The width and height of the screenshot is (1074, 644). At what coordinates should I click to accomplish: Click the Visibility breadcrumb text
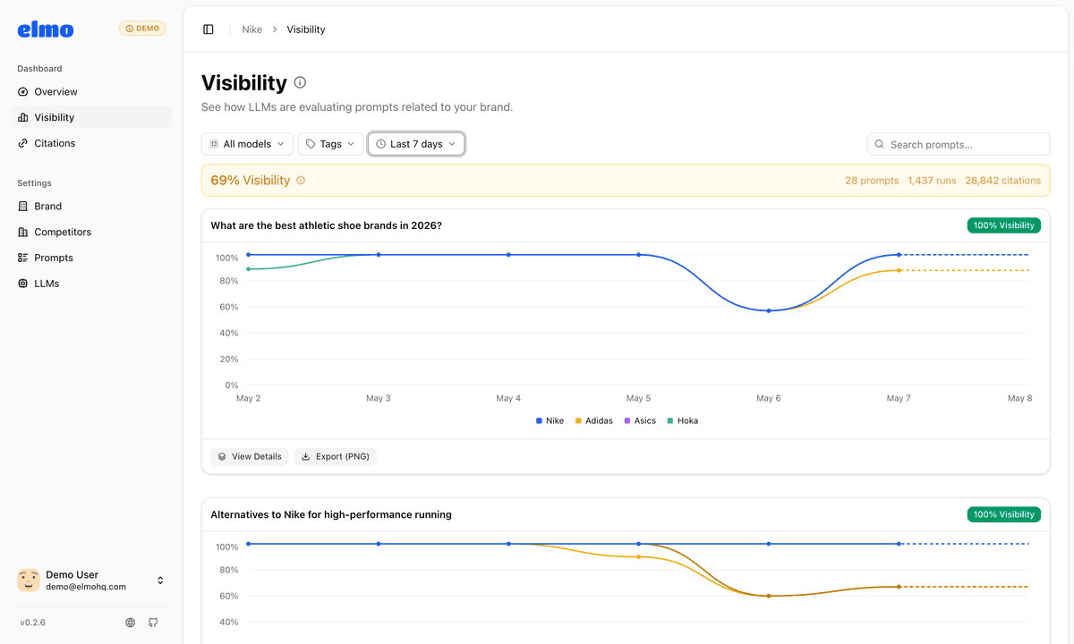(306, 30)
